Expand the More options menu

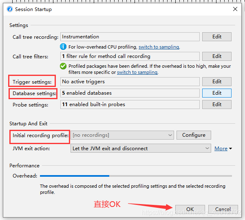(223, 149)
